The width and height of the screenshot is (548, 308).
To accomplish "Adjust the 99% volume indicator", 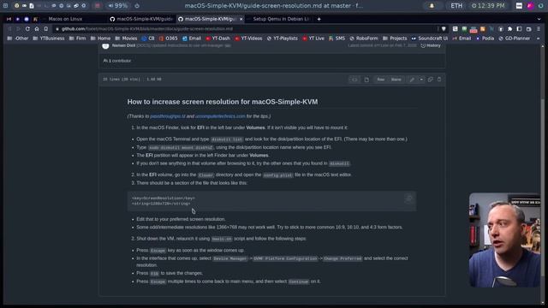I will point(118,6).
